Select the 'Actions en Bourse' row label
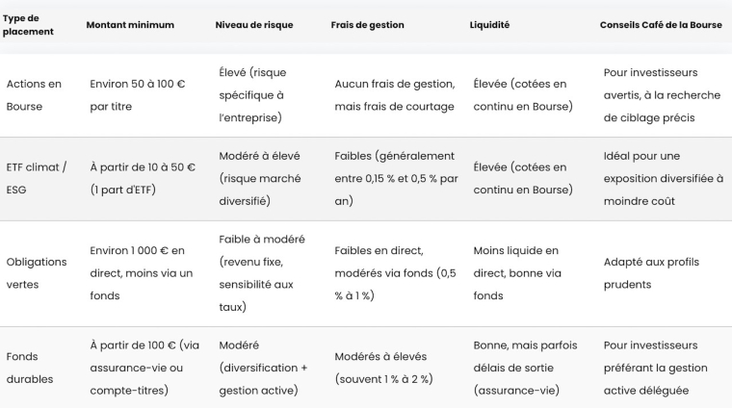The image size is (732, 408). point(34,95)
